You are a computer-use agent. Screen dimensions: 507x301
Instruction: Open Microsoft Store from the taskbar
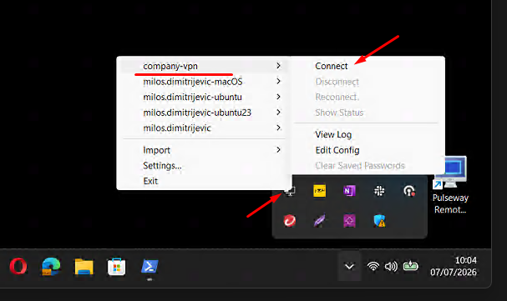point(116,267)
